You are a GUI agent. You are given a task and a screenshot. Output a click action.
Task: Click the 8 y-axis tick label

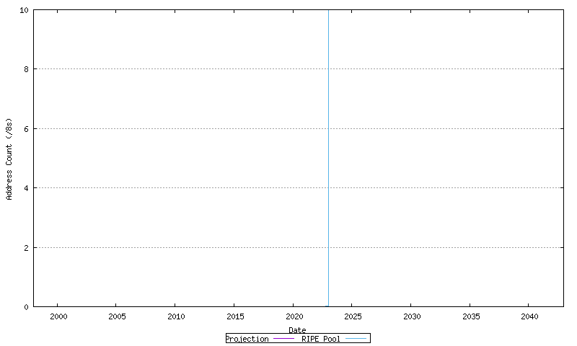tap(27, 69)
